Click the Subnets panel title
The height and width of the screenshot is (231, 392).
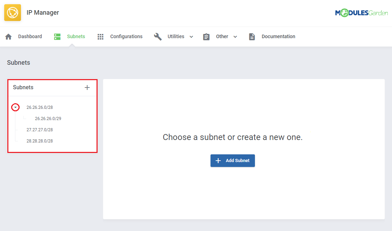pos(23,87)
